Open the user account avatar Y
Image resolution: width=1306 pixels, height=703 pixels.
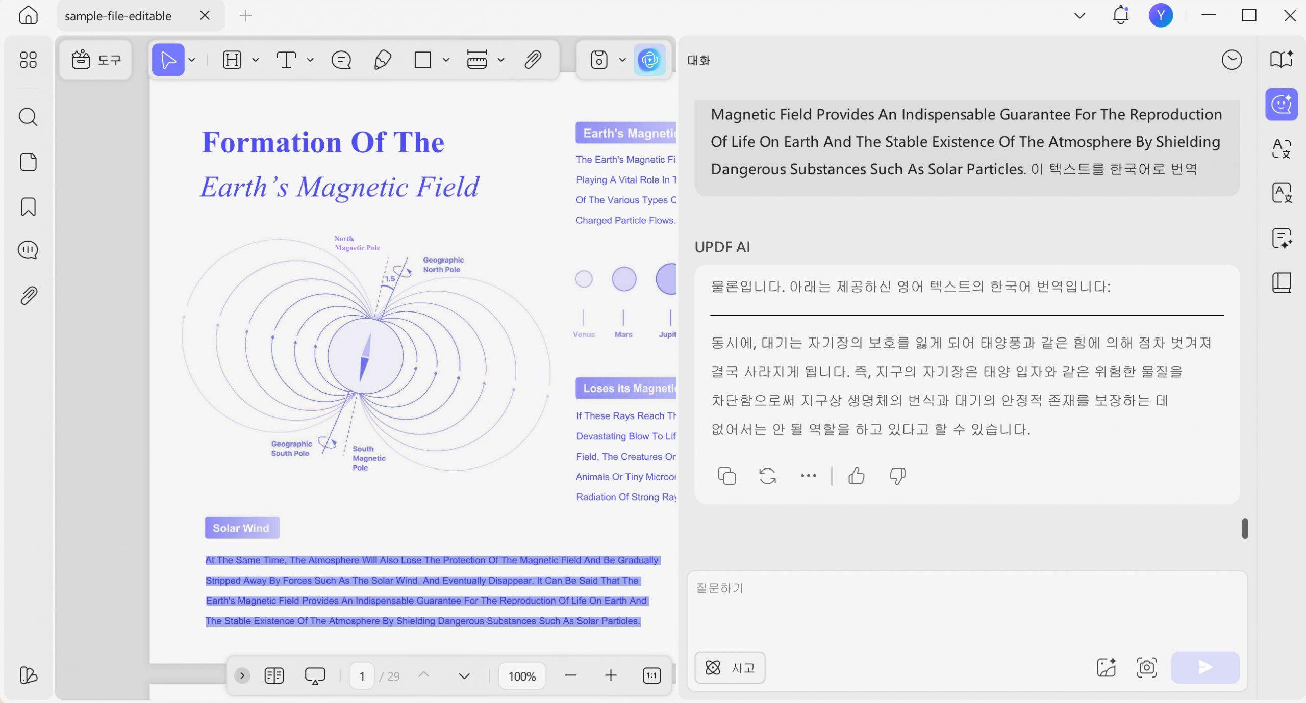(1161, 15)
